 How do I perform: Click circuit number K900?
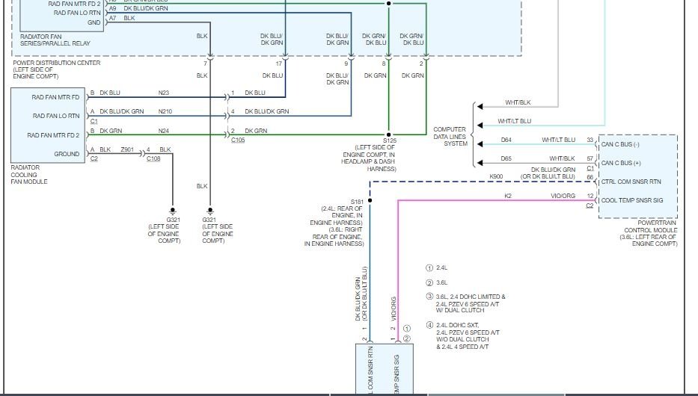pos(496,176)
